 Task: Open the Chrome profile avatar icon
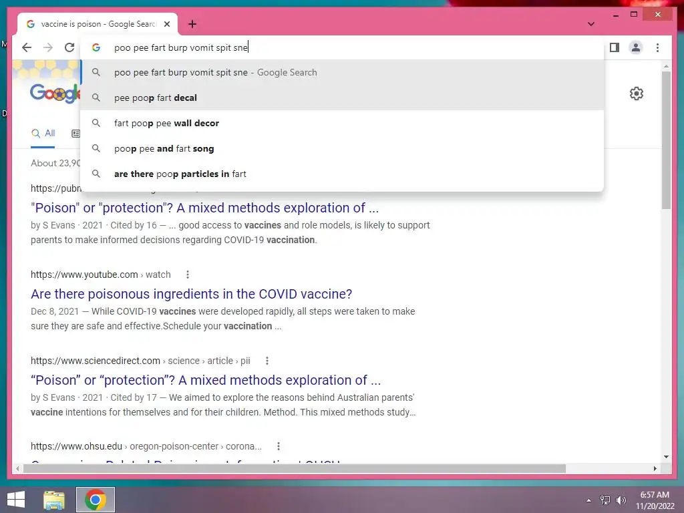pos(636,47)
